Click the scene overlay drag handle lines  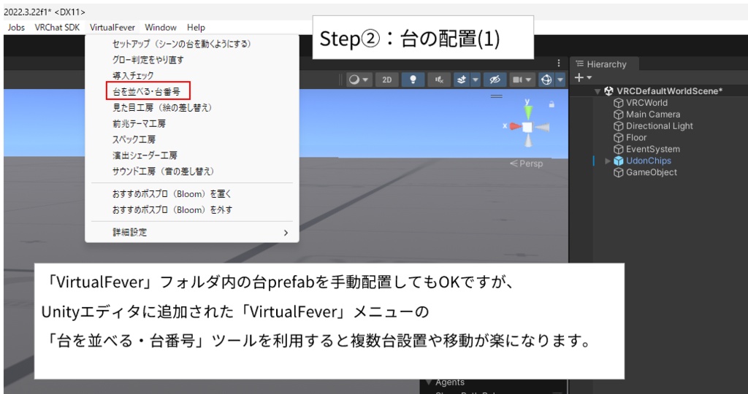click(497, 96)
